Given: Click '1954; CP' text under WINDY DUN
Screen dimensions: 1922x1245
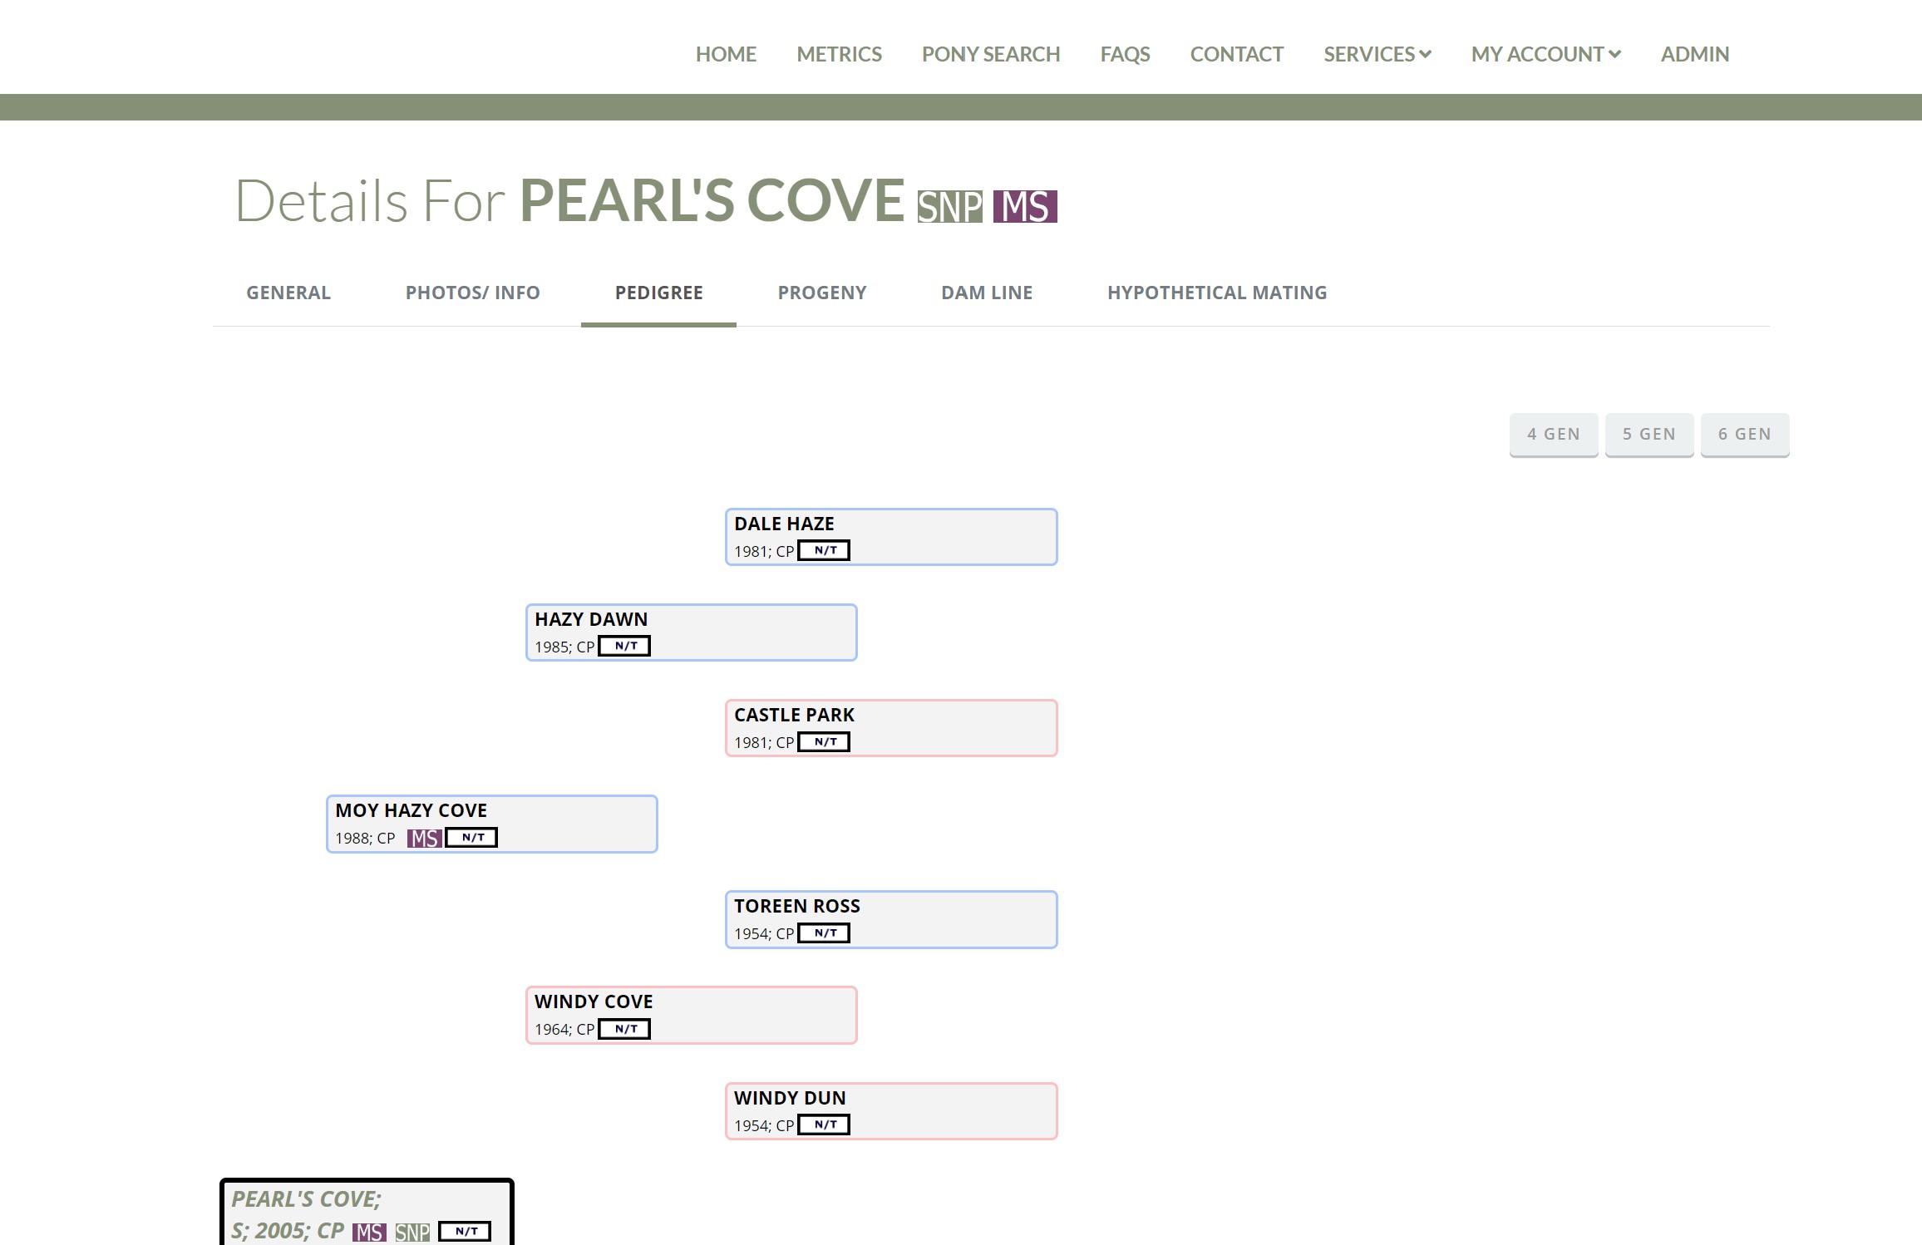Looking at the screenshot, I should pyautogui.click(x=764, y=1125).
